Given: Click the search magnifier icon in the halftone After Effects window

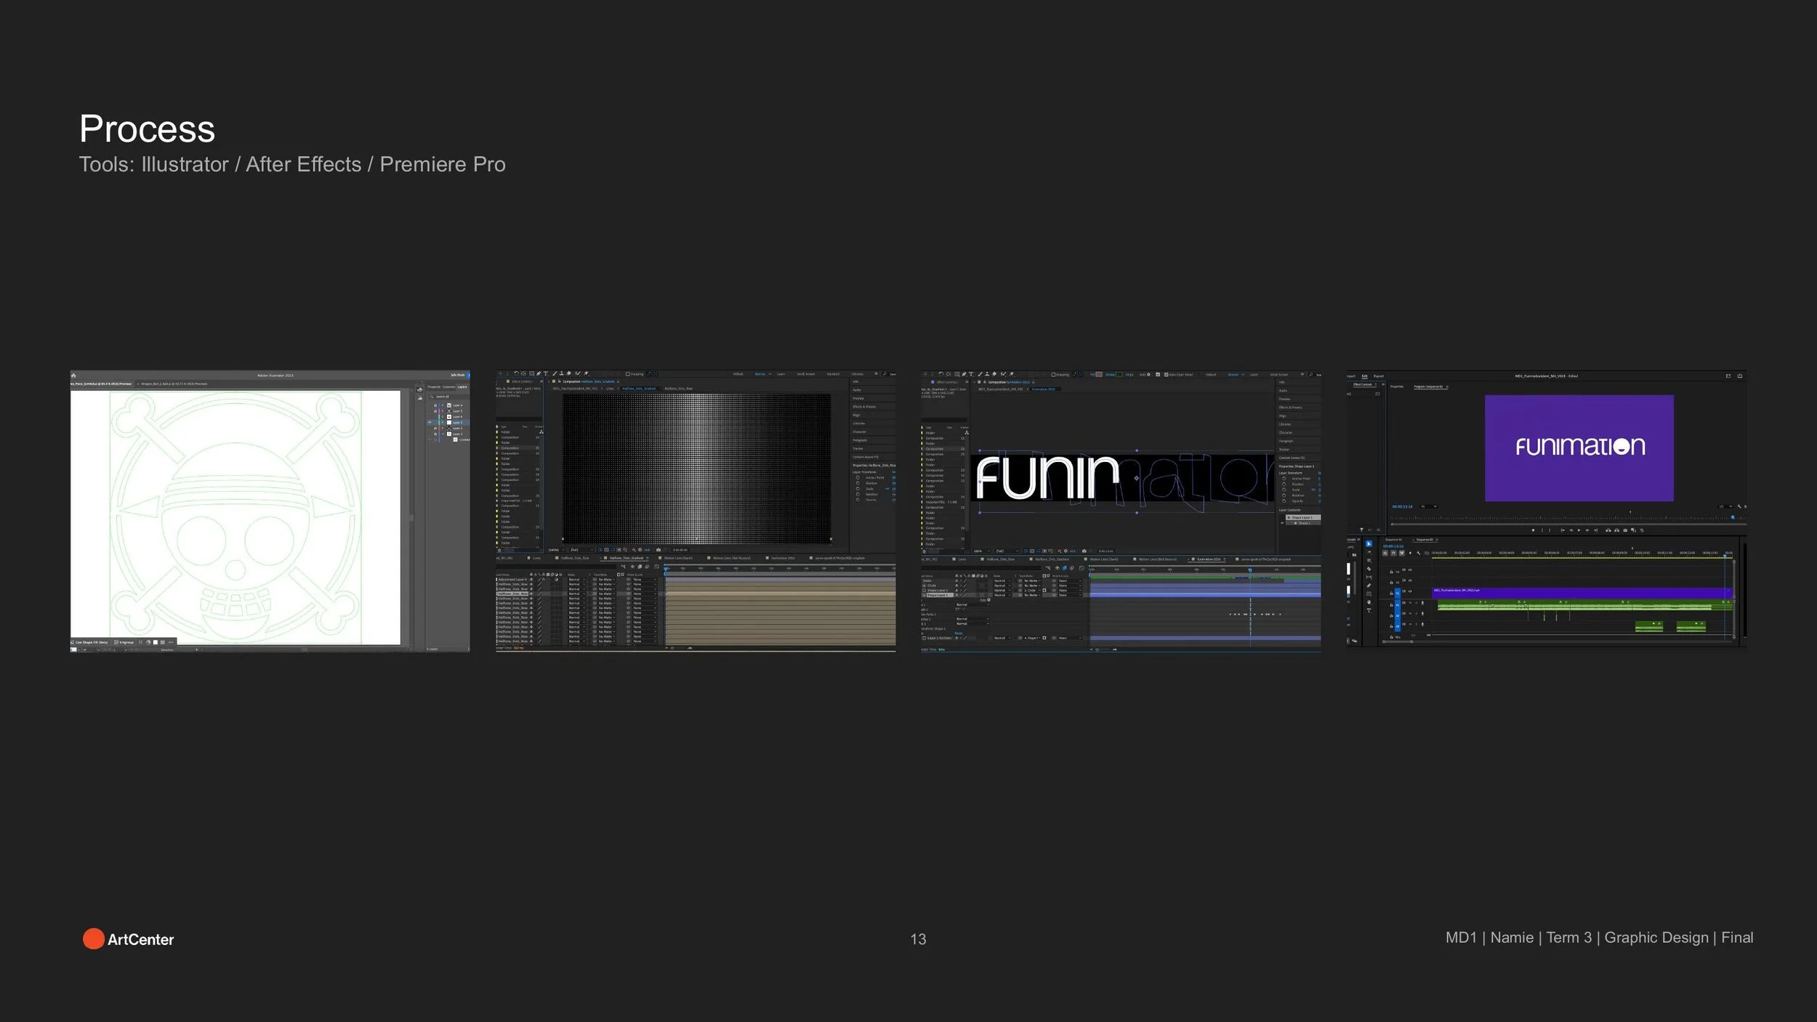Looking at the screenshot, I should (885, 374).
